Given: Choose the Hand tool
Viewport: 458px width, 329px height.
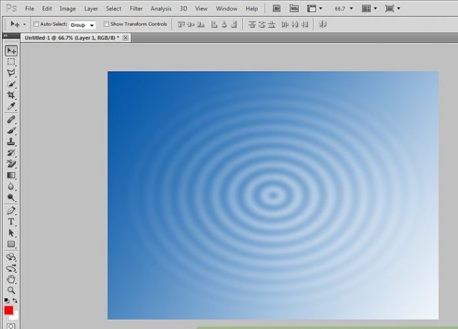Looking at the screenshot, I should (11, 279).
